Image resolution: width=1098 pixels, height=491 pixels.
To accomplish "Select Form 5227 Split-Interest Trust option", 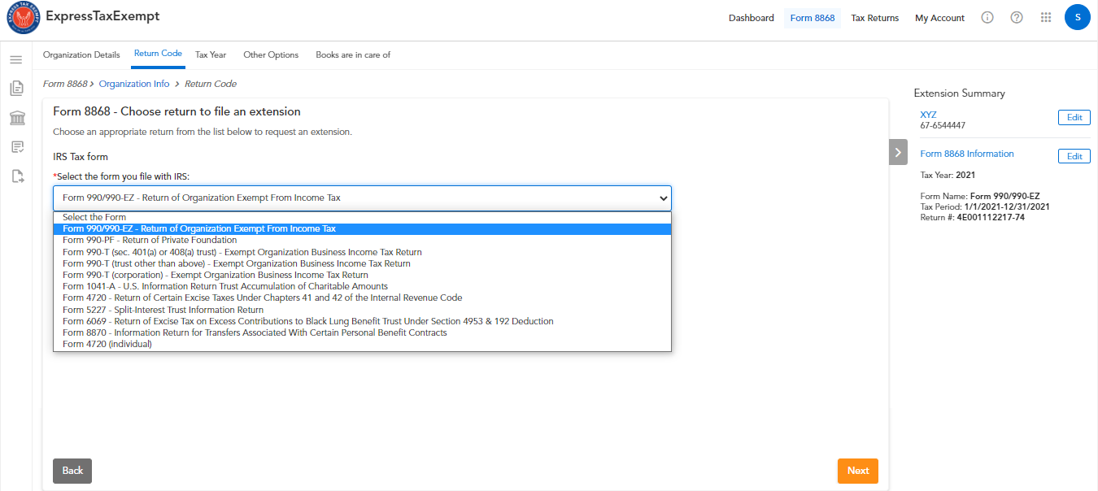I will 362,310.
